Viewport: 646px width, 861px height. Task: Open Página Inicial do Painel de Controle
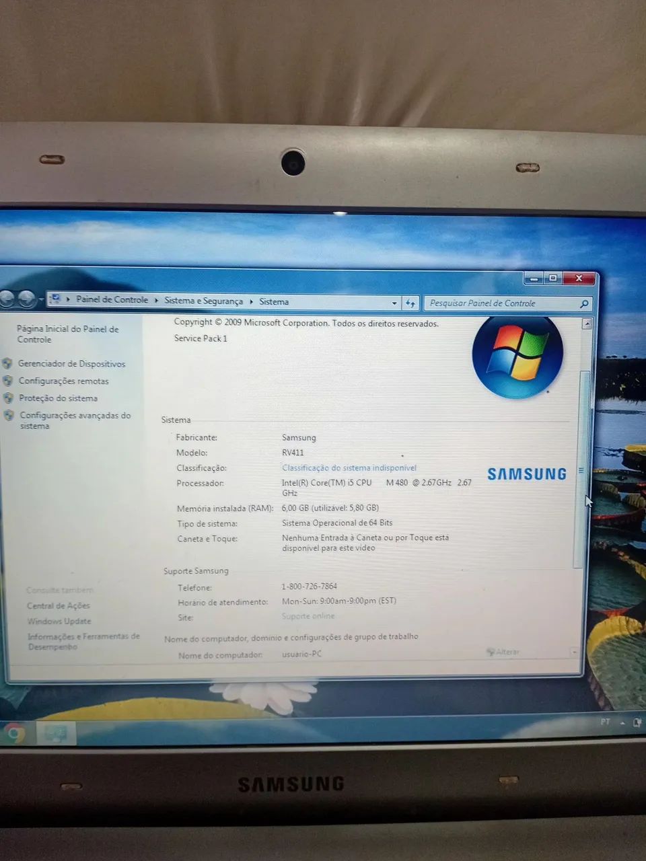pyautogui.click(x=67, y=334)
